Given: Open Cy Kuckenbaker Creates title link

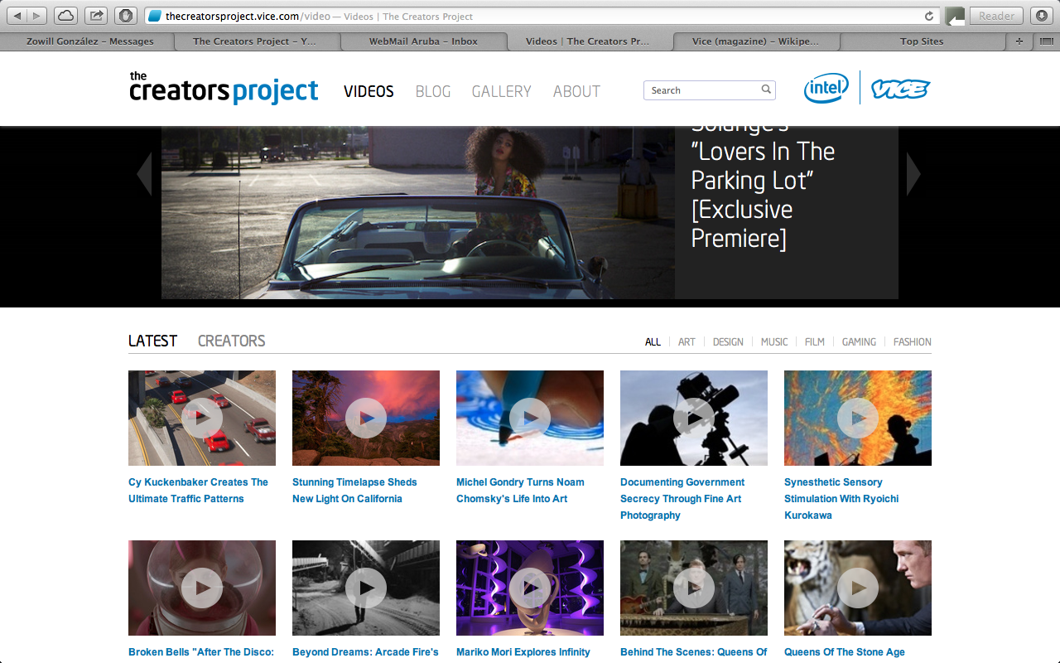Looking at the screenshot, I should (199, 491).
